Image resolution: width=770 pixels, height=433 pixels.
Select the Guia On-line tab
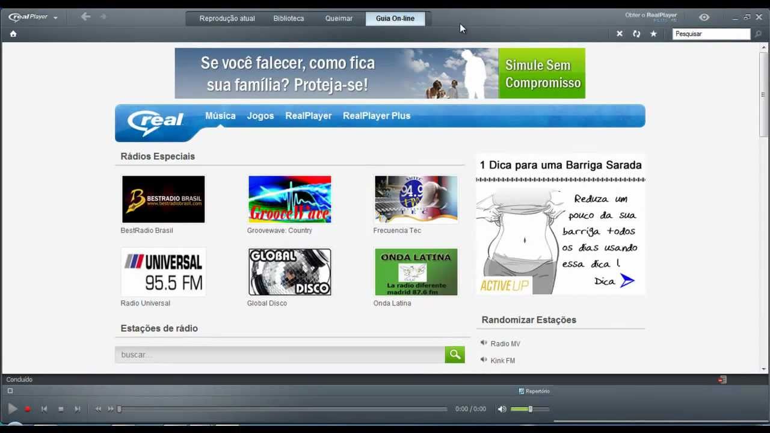coord(395,19)
